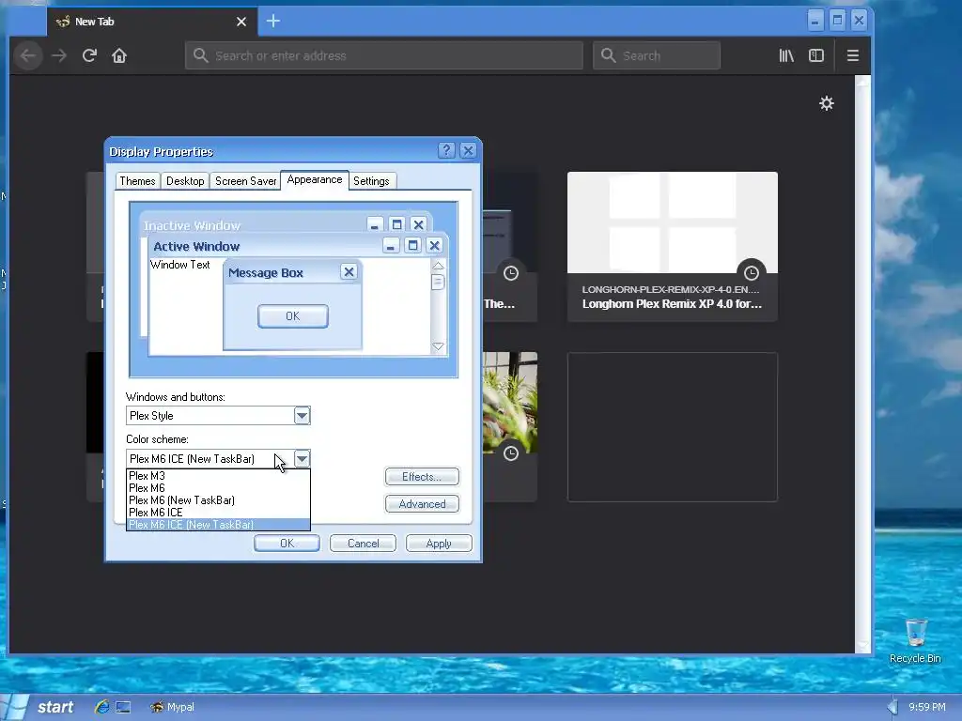This screenshot has height=721, width=962.
Task: Go to the browser home page icon
Action: [119, 55]
